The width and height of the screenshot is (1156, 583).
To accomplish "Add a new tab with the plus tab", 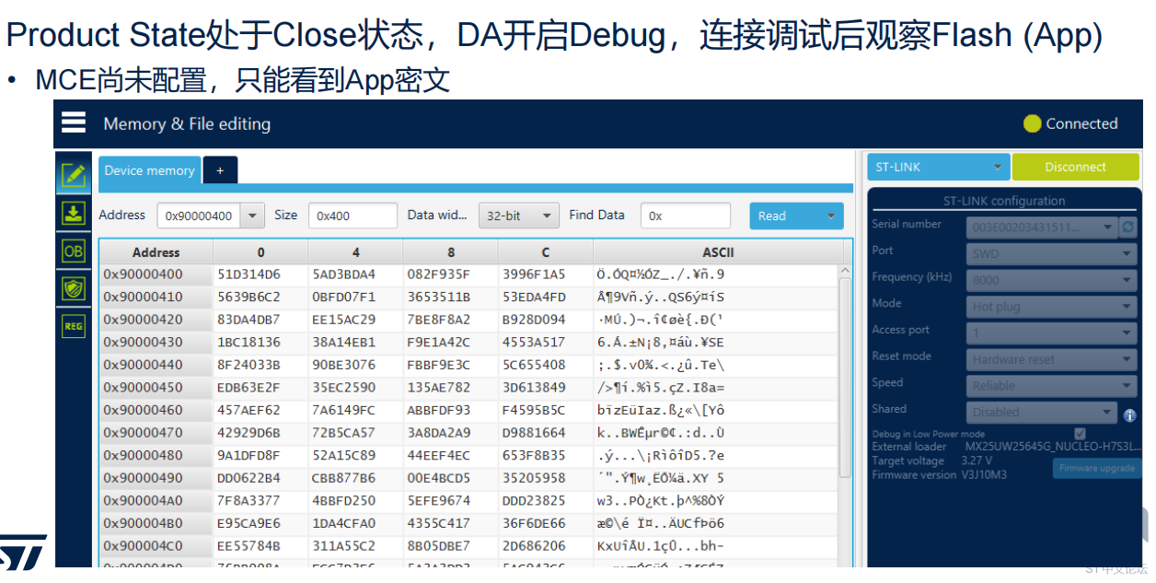I will [x=220, y=170].
